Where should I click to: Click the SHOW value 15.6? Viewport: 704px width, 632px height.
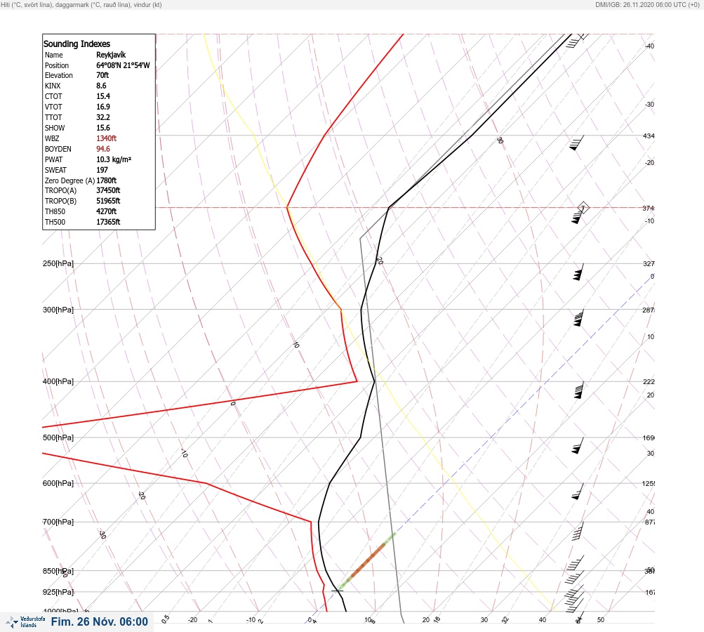(103, 128)
